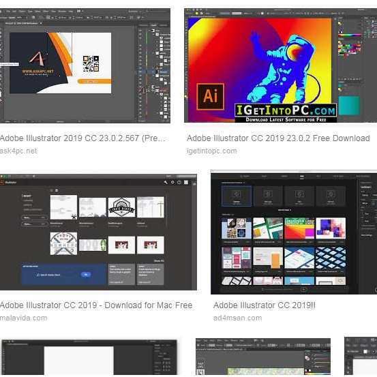Open the thumbnail showing a blank white artboard
Image resolution: width=377 pixels, height=377 pixels.
point(89,357)
